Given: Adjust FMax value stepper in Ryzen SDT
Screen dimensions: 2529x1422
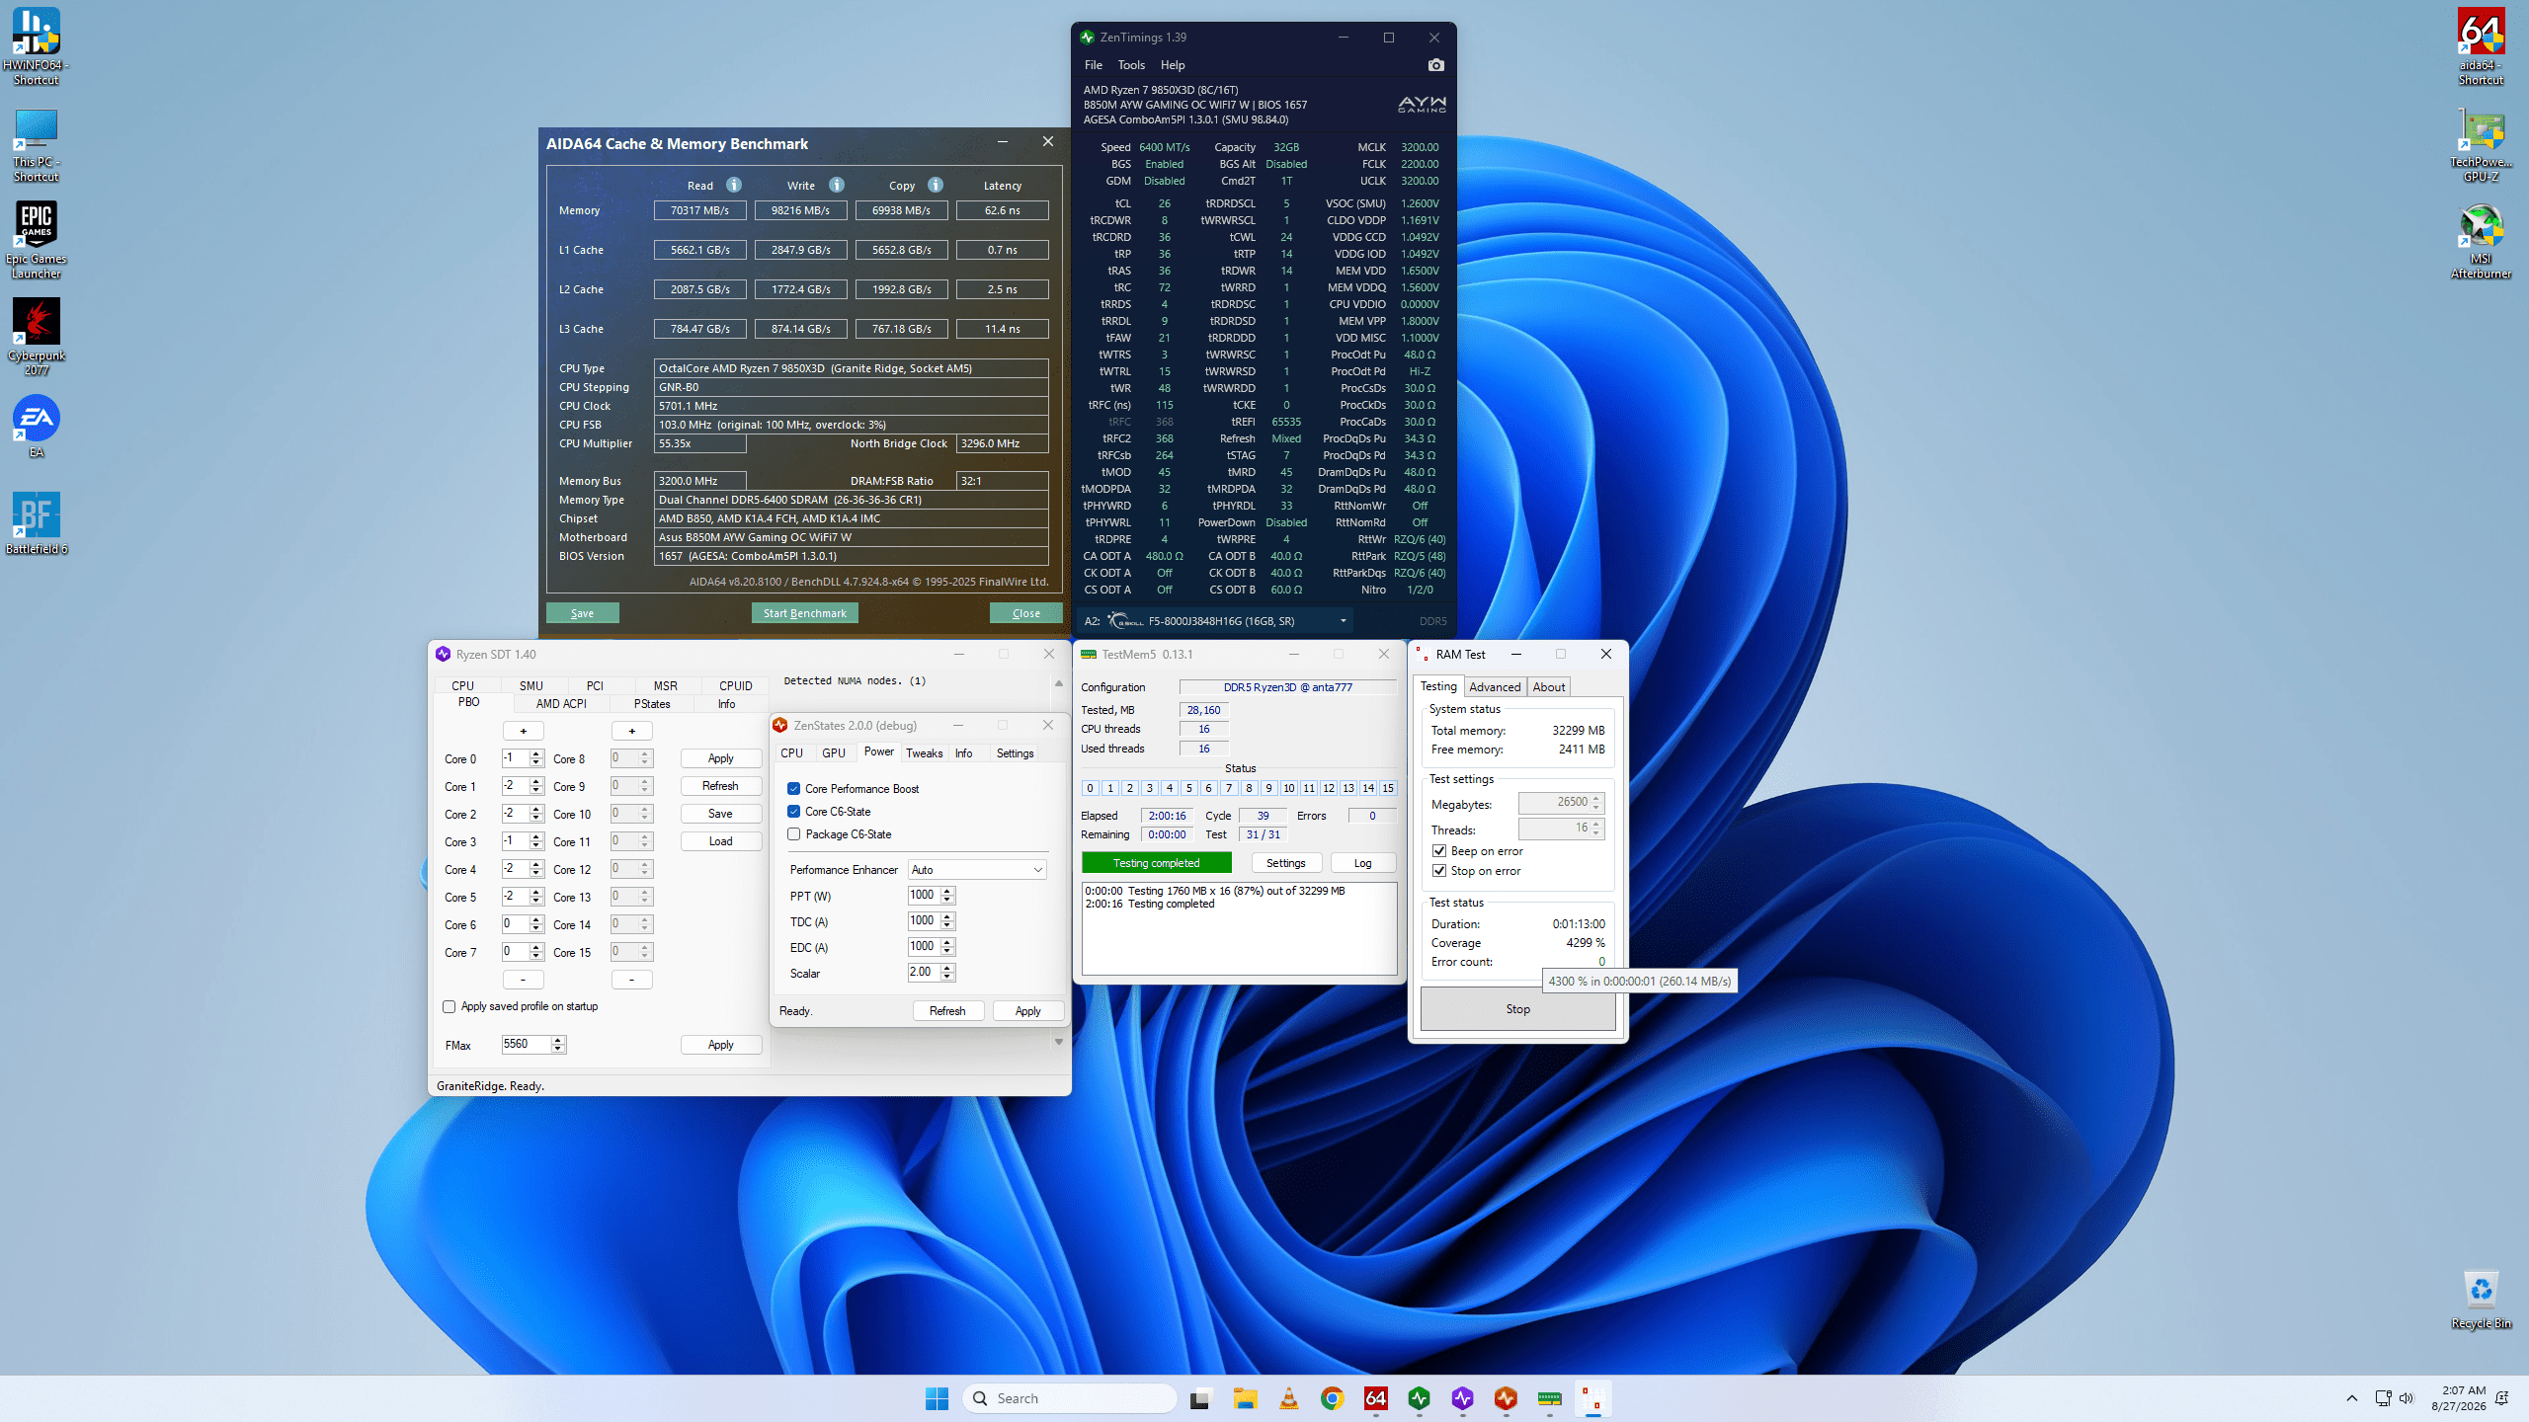Looking at the screenshot, I should coord(558,1044).
